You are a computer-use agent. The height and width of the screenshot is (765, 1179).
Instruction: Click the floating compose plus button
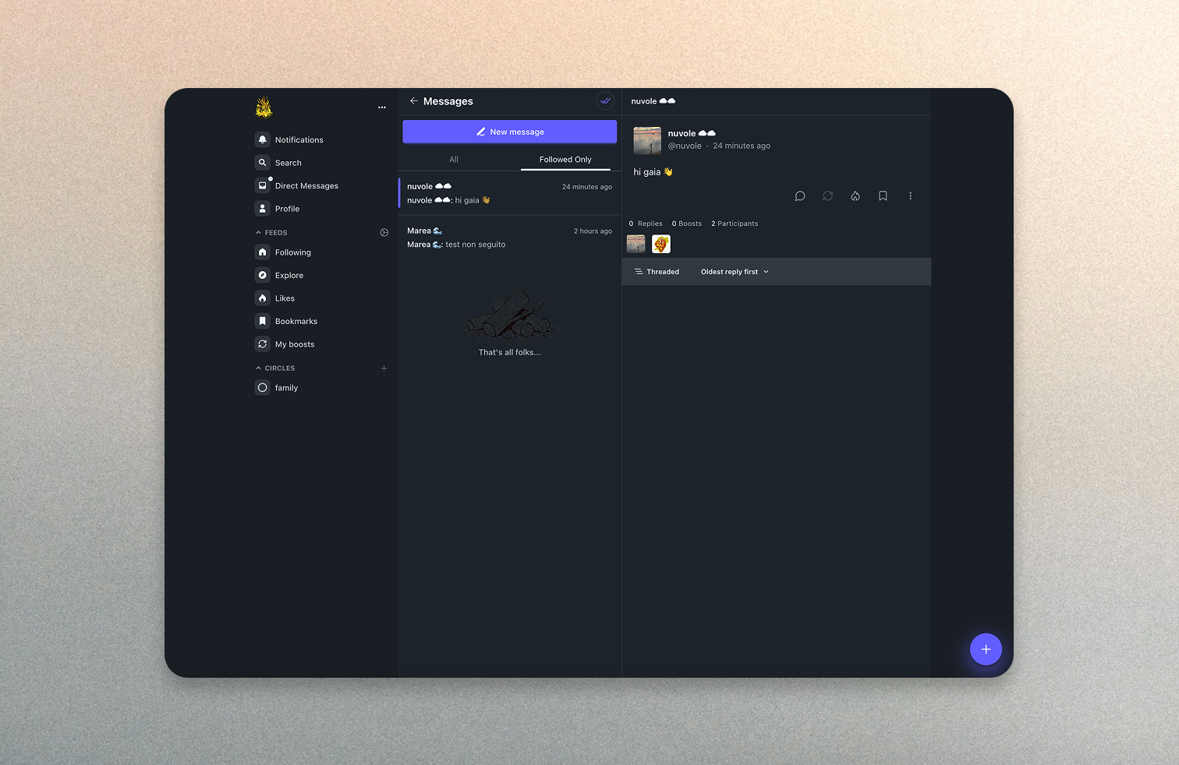pos(986,649)
